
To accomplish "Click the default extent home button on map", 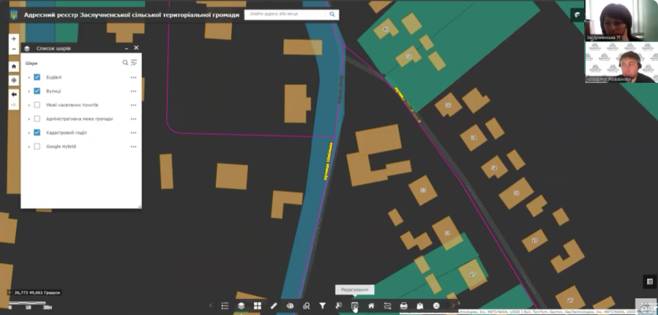I will tap(13, 66).
